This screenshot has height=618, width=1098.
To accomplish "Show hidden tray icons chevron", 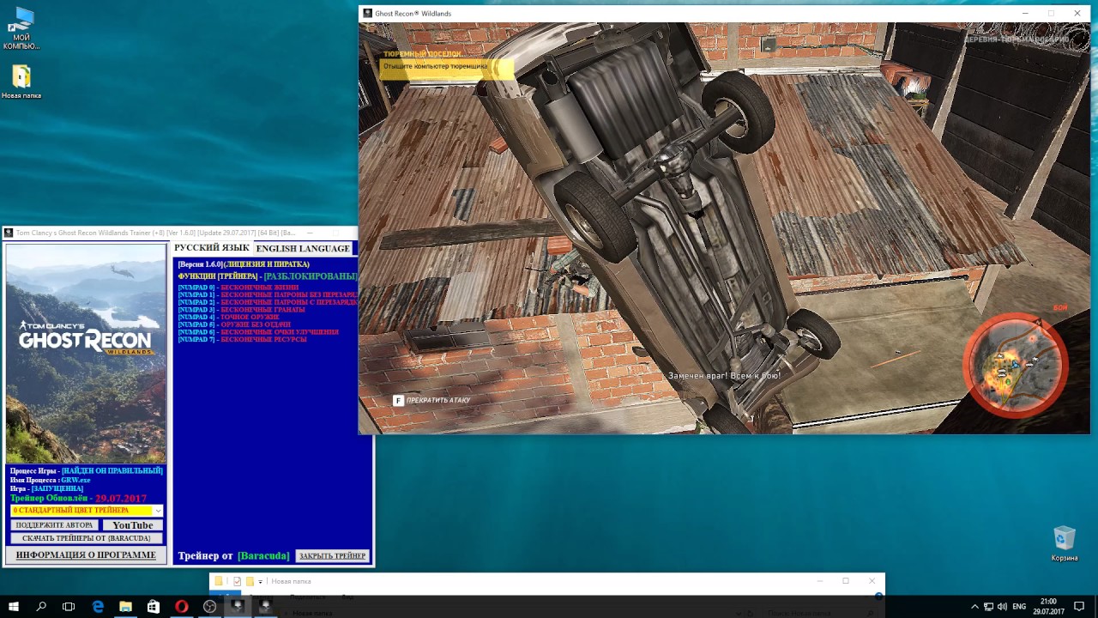I will (x=975, y=607).
